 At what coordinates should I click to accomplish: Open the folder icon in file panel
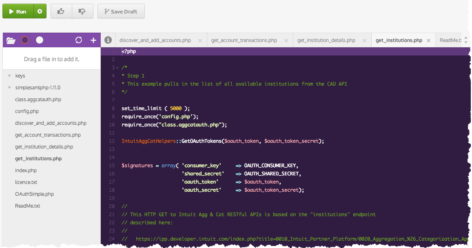(x=11, y=40)
